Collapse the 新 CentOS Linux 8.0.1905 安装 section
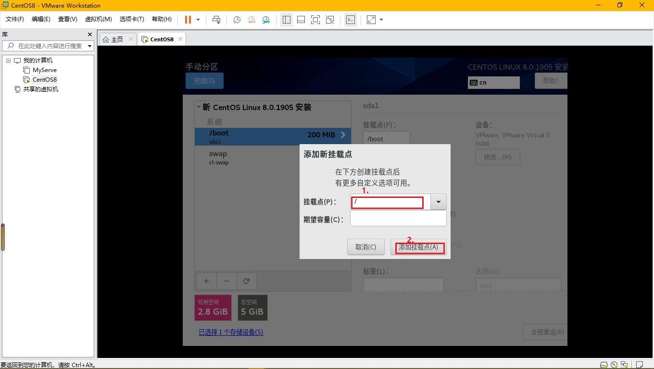 198,107
